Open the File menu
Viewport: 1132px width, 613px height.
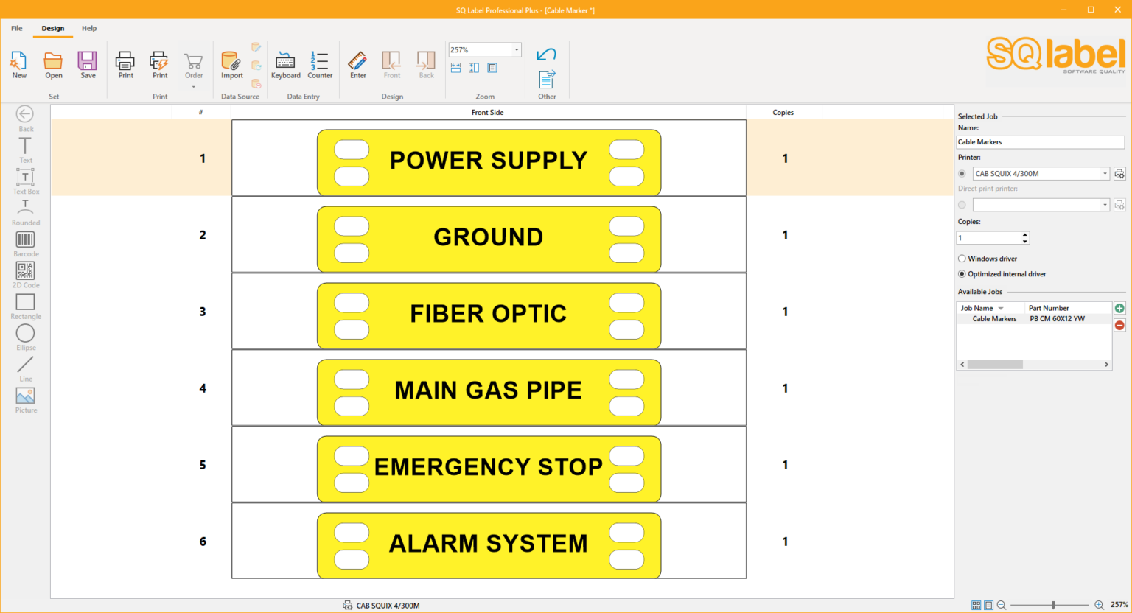click(x=16, y=28)
